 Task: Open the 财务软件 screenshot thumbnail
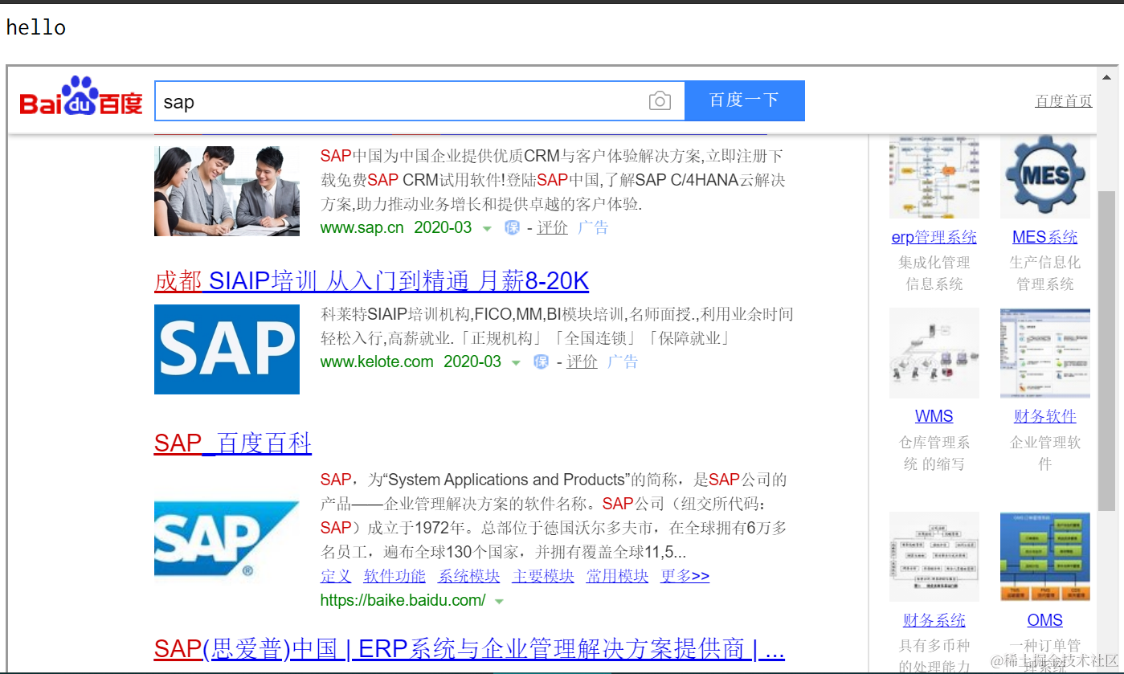[1045, 353]
